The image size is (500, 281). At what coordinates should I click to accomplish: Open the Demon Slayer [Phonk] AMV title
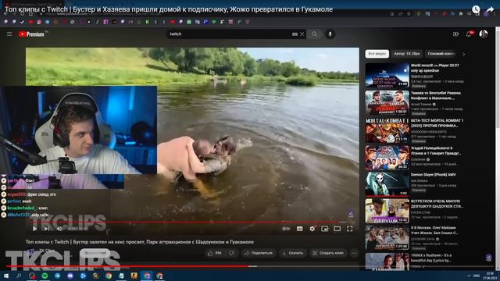(x=434, y=175)
